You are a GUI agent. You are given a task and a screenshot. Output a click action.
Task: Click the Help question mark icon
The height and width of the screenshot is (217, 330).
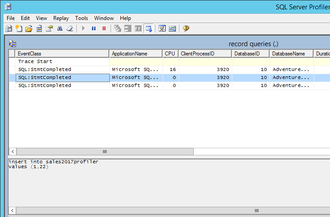click(186, 28)
